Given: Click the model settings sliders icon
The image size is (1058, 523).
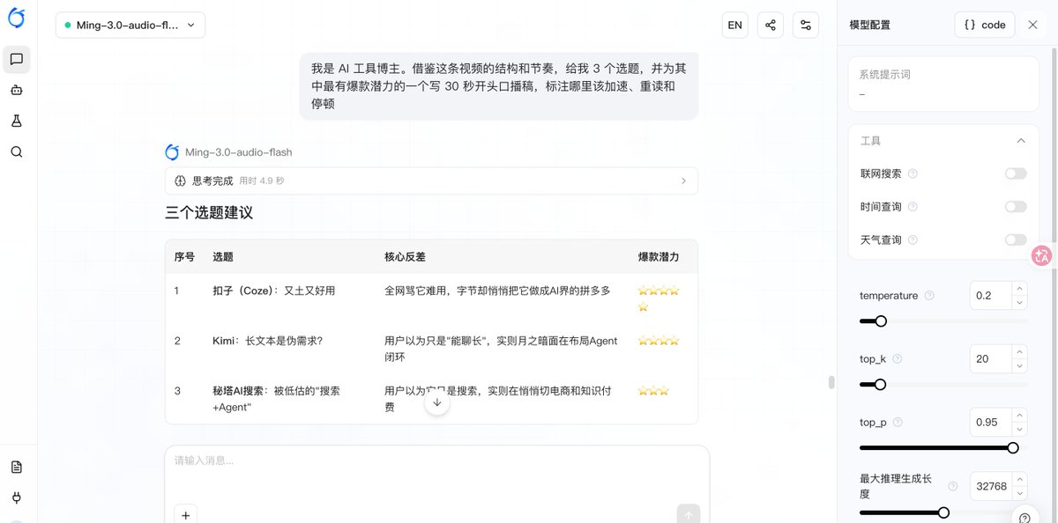Looking at the screenshot, I should coord(806,25).
